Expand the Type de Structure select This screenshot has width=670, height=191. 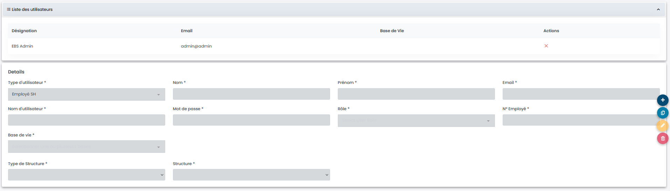[86, 175]
